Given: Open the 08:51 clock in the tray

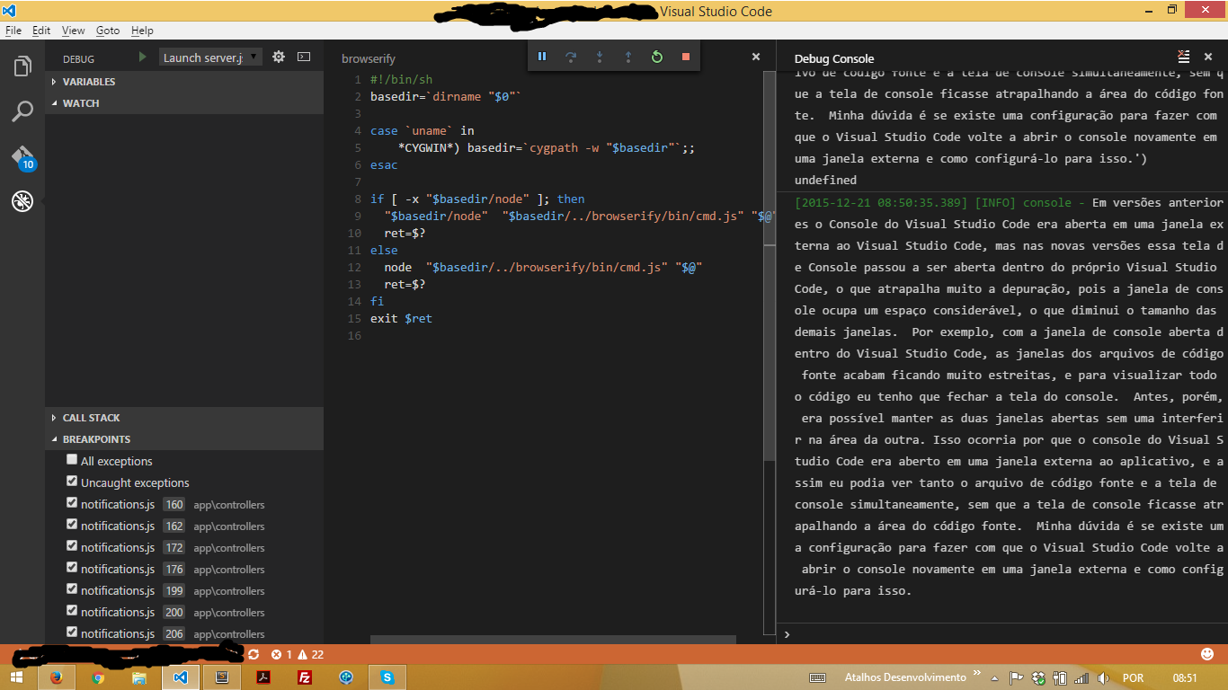Looking at the screenshot, I should pos(1185,677).
